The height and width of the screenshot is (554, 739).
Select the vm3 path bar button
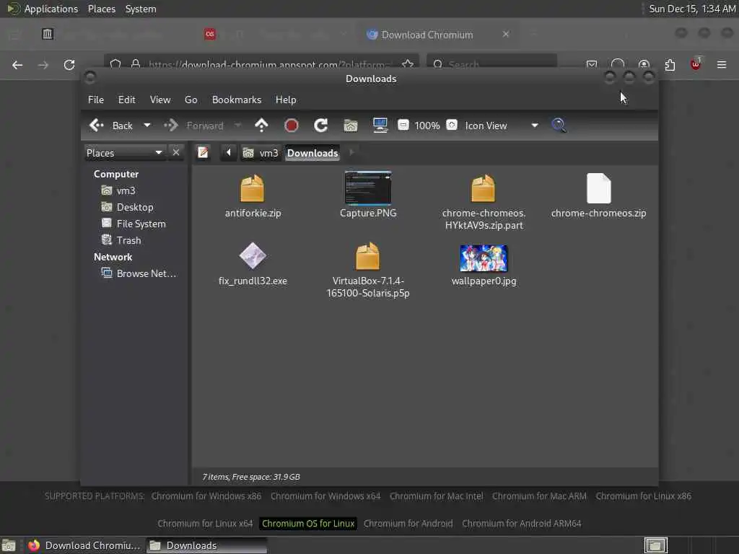(x=261, y=153)
